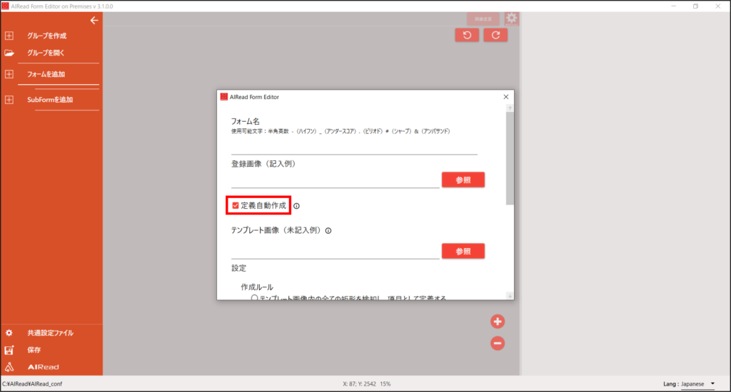Click the テンプレート画像 path input field
The image size is (731, 392).
click(336, 252)
